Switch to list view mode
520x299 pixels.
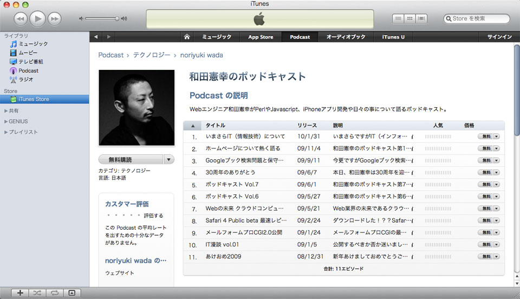(x=398, y=18)
